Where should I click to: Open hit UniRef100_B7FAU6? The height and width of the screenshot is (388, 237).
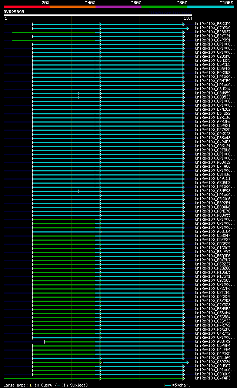tap(213, 167)
